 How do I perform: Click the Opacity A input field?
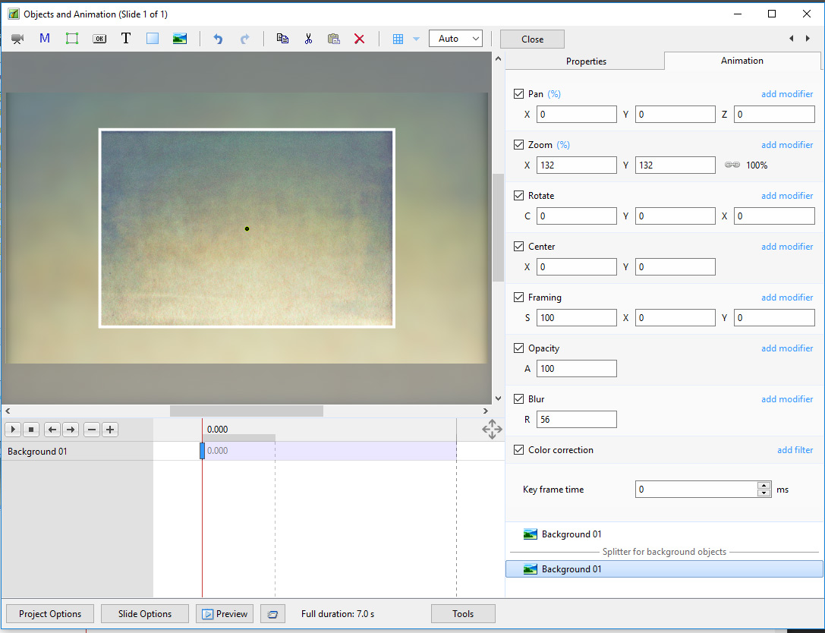coord(576,369)
